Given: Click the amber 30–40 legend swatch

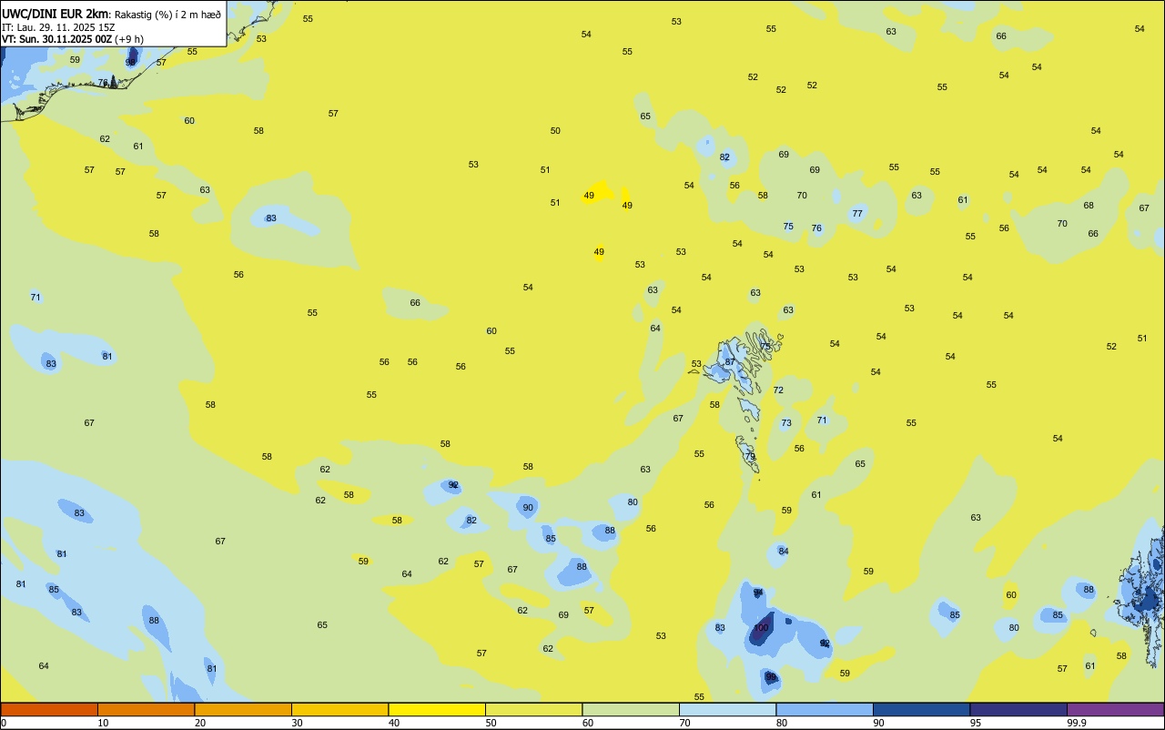Looking at the screenshot, I should tap(339, 709).
